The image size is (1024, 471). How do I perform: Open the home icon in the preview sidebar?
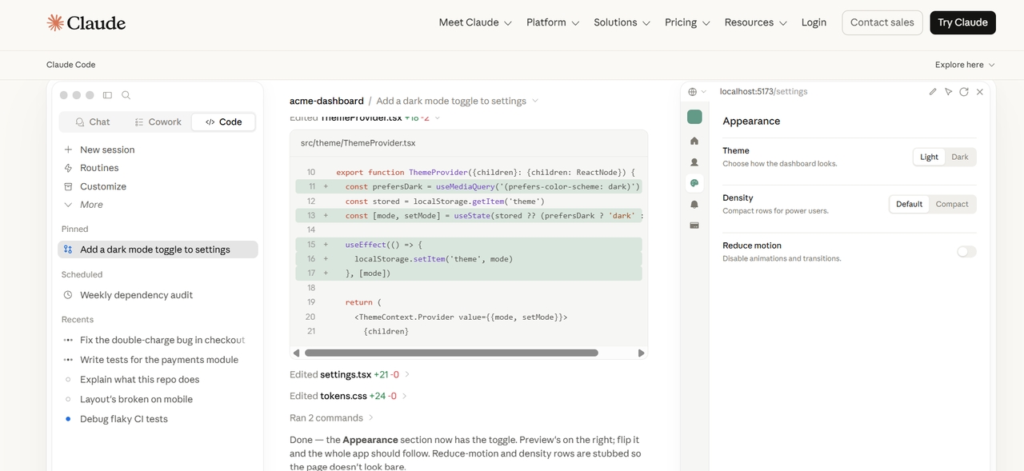[694, 141]
